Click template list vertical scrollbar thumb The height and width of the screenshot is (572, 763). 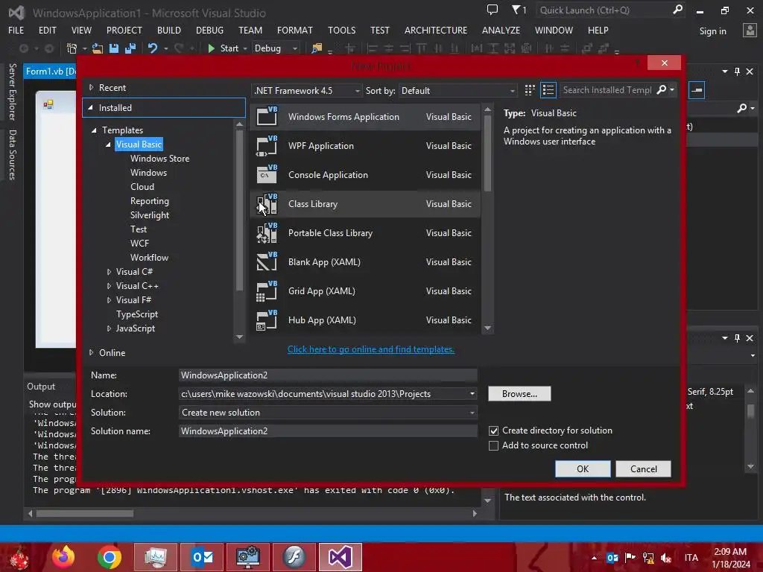pos(487,153)
